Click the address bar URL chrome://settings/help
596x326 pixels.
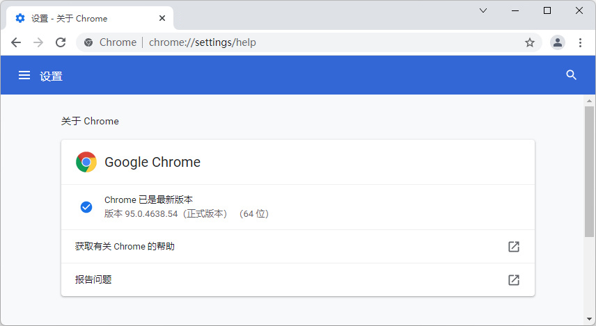pos(202,42)
